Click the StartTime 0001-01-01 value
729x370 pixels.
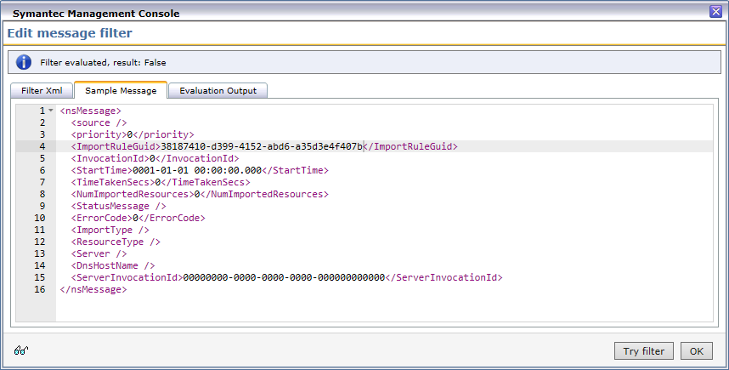pyautogui.click(x=195, y=170)
